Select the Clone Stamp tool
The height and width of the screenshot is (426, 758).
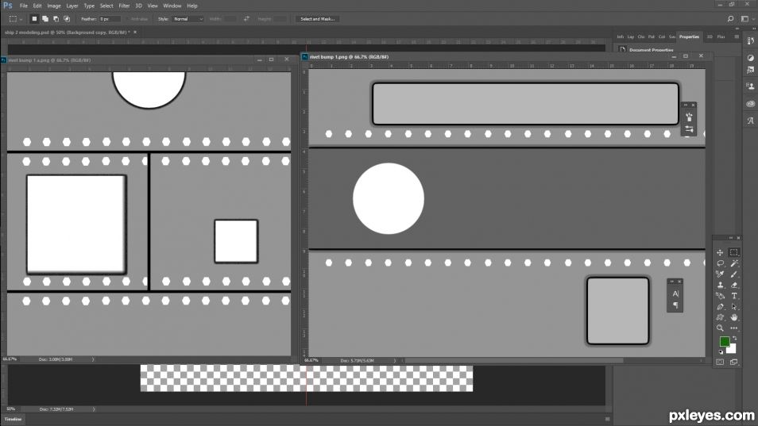pyautogui.click(x=720, y=285)
